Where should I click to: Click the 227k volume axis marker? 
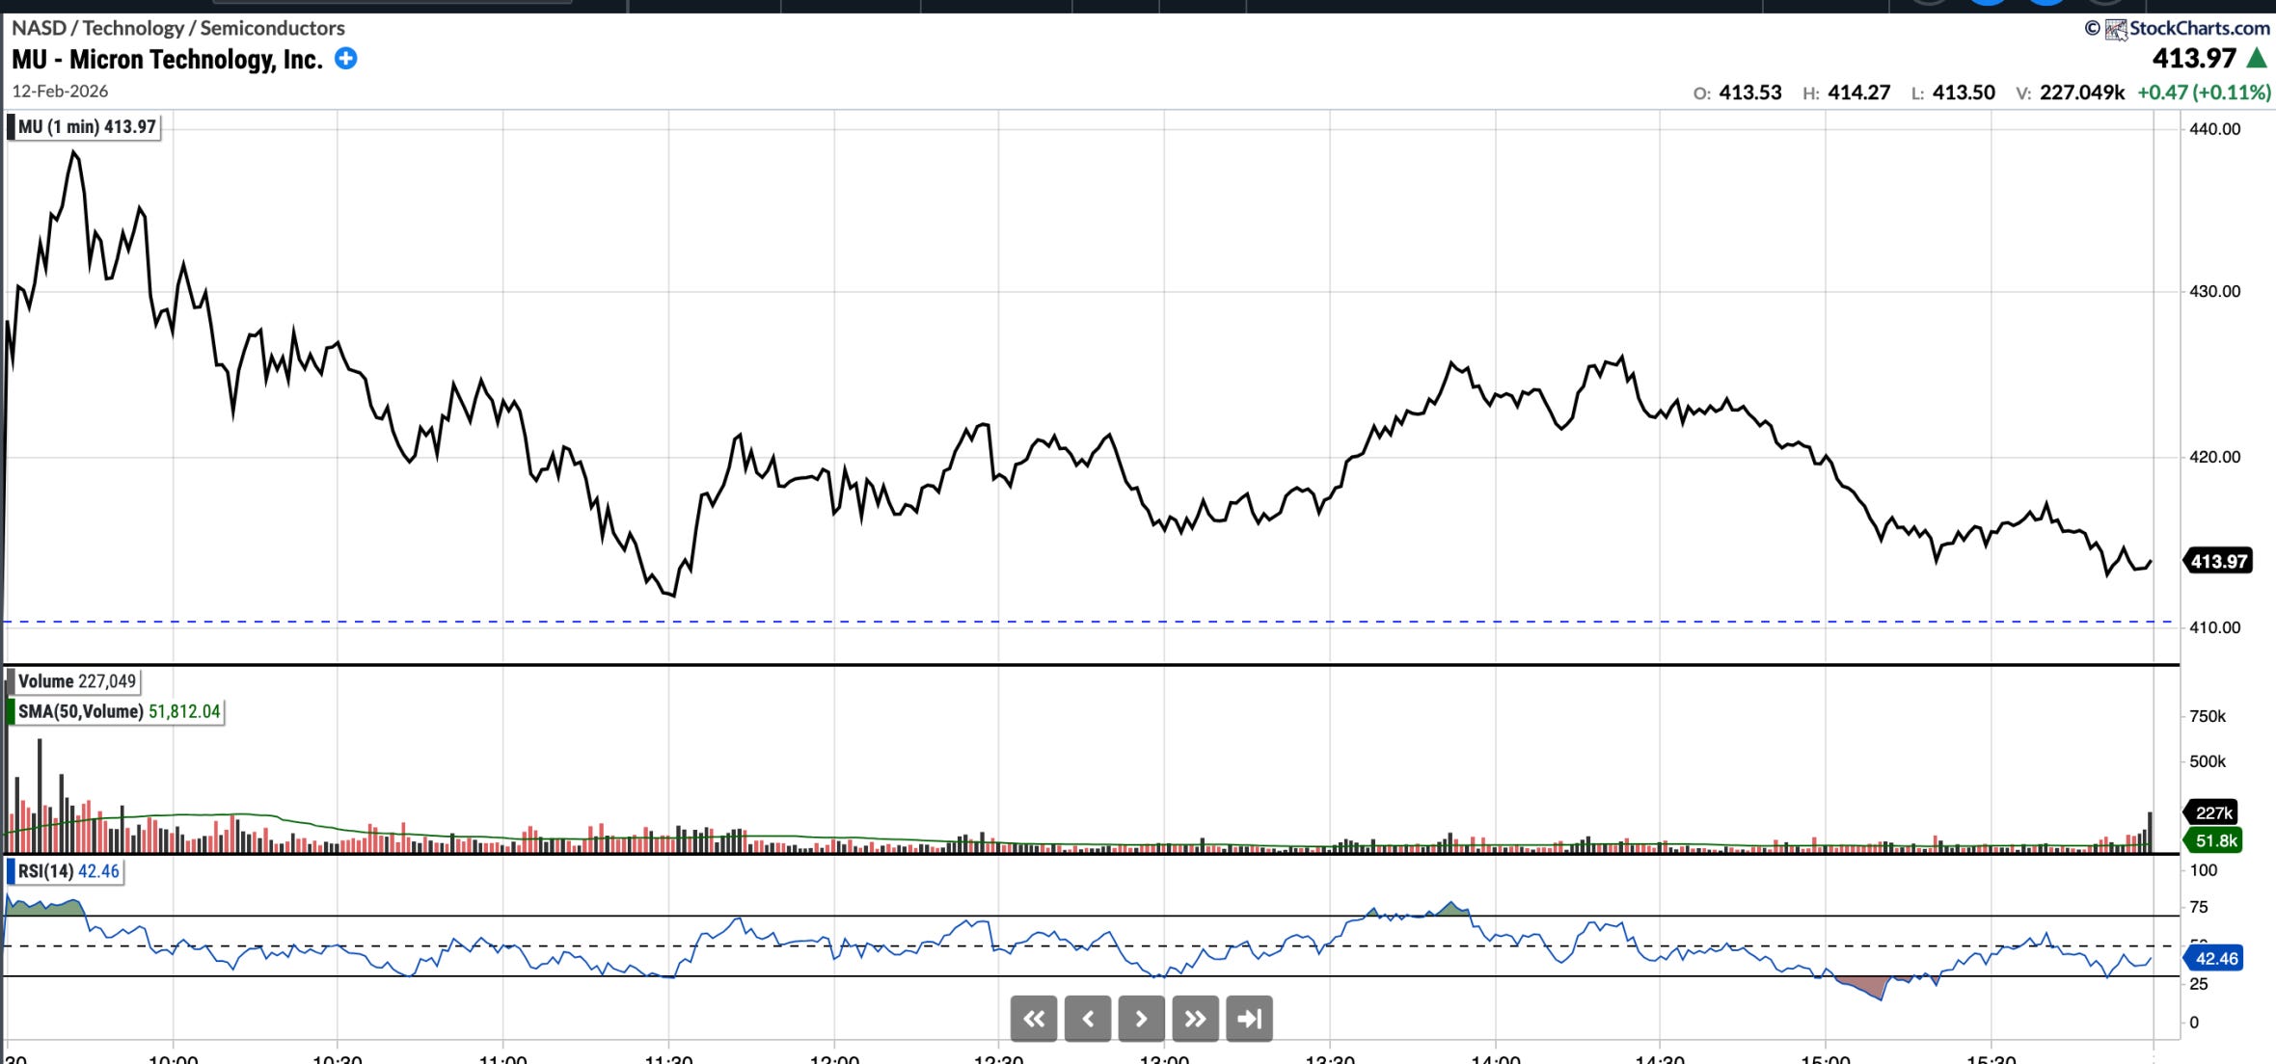[2212, 811]
